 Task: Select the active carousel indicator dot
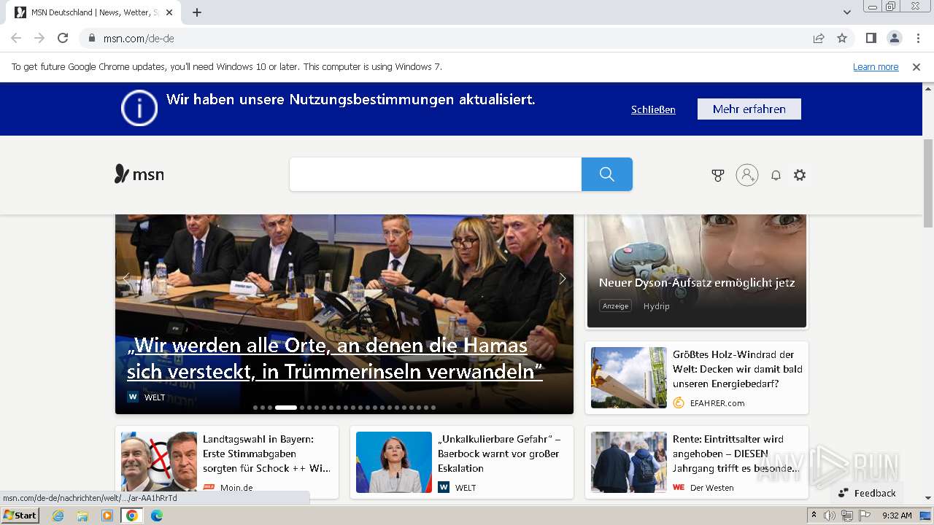tap(286, 408)
